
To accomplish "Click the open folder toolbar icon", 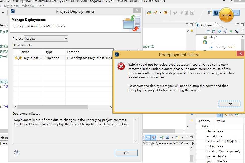I will [165, 13].
